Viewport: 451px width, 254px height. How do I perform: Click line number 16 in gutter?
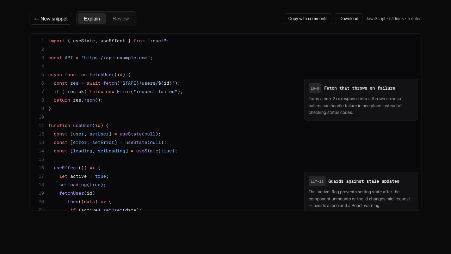click(x=41, y=168)
